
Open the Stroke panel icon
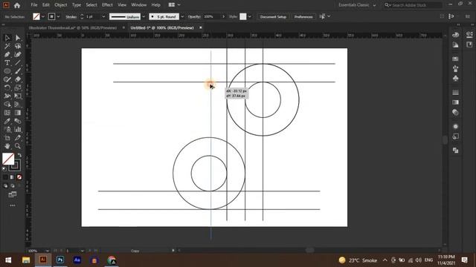(x=455, y=92)
